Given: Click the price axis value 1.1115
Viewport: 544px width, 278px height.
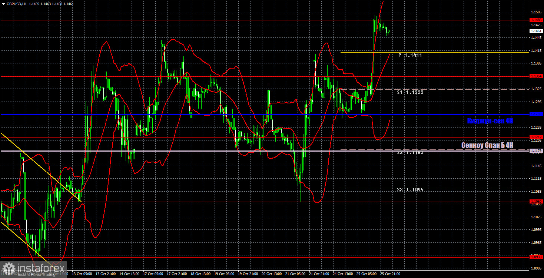Looking at the screenshot, I should 536,179.
